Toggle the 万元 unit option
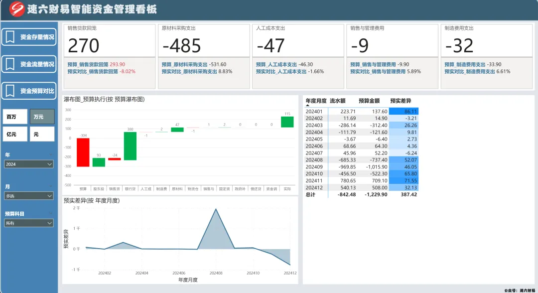This screenshot has width=538, height=293. click(42, 117)
